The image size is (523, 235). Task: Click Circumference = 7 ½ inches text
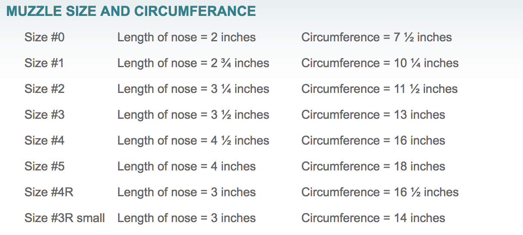[377, 37]
